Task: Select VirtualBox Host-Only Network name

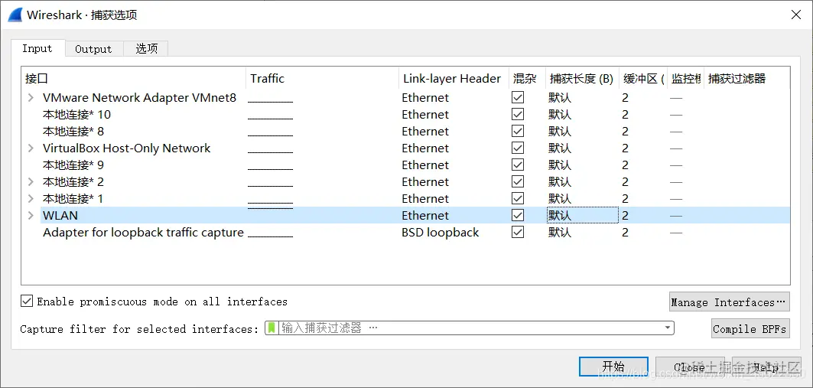Action: pos(126,148)
